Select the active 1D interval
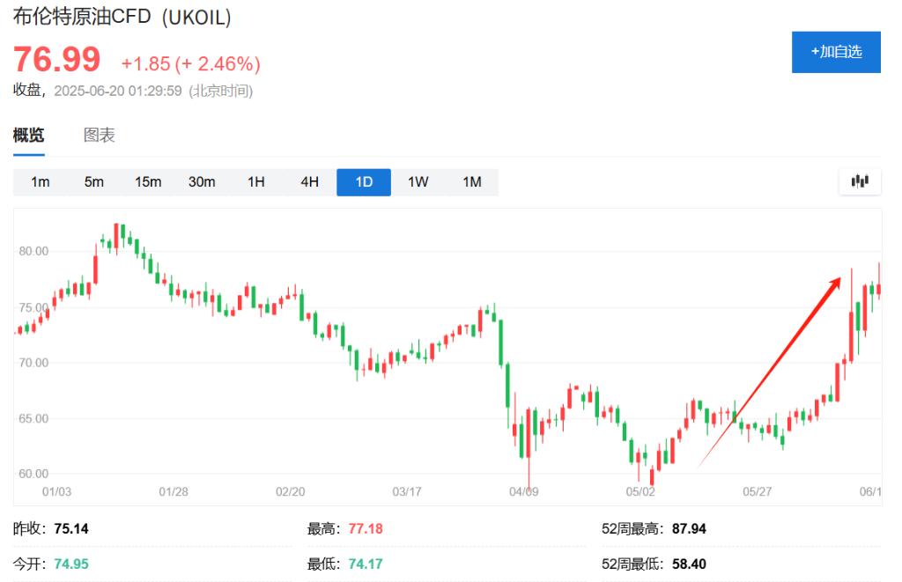This screenshot has width=902, height=582. pos(364,182)
